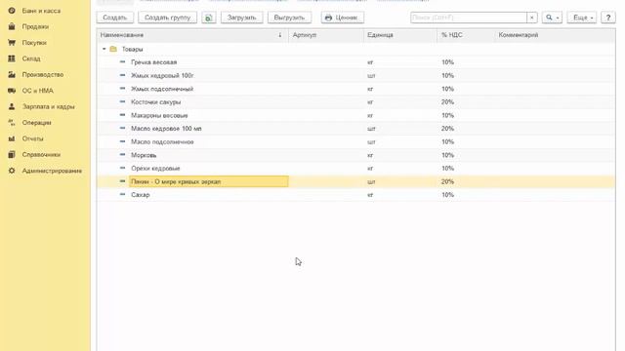
Task: Click the Создать button
Action: point(115,18)
